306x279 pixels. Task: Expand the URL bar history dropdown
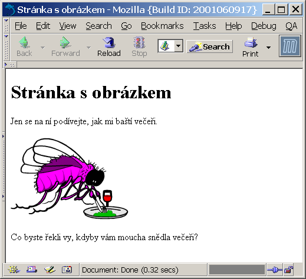(x=179, y=46)
